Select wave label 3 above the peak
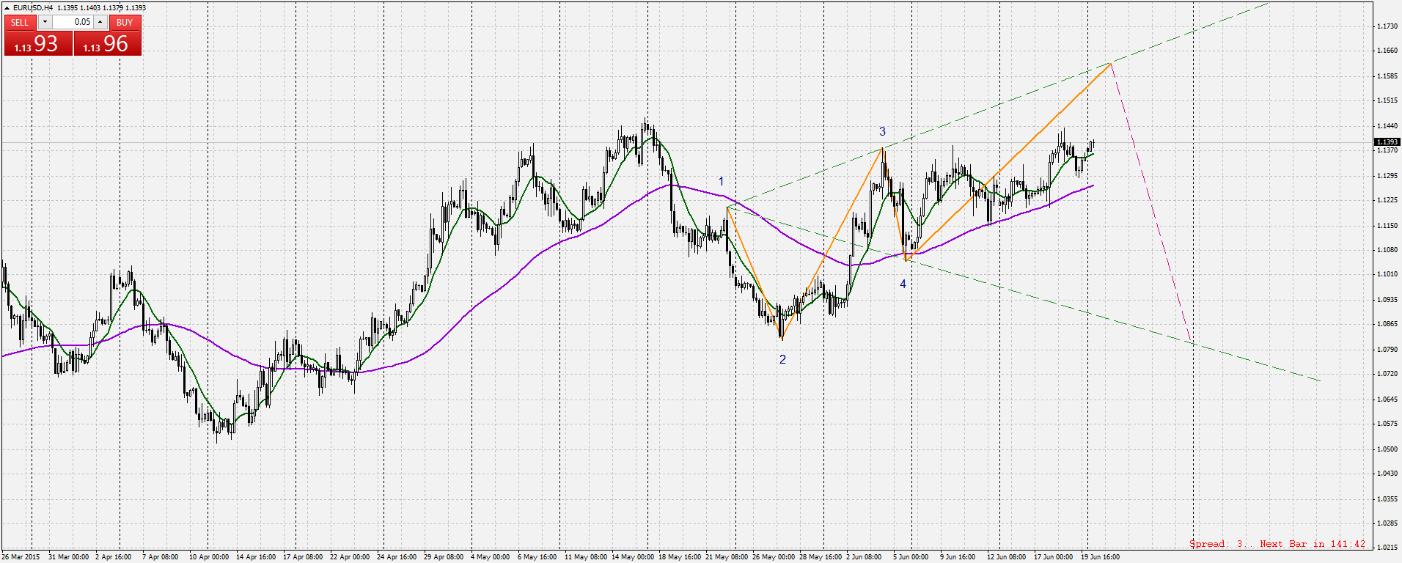Image resolution: width=1402 pixels, height=563 pixels. click(x=882, y=131)
